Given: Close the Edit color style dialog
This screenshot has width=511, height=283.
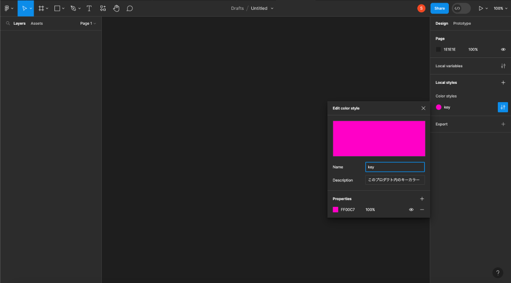Looking at the screenshot, I should pos(423,108).
